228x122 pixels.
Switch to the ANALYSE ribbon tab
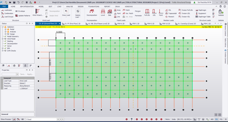69,7
